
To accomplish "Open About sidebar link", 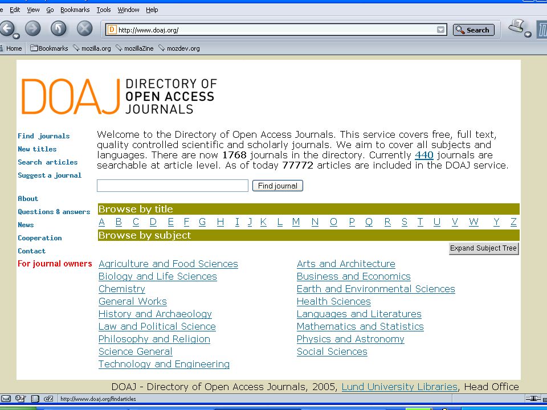I will [x=28, y=198].
